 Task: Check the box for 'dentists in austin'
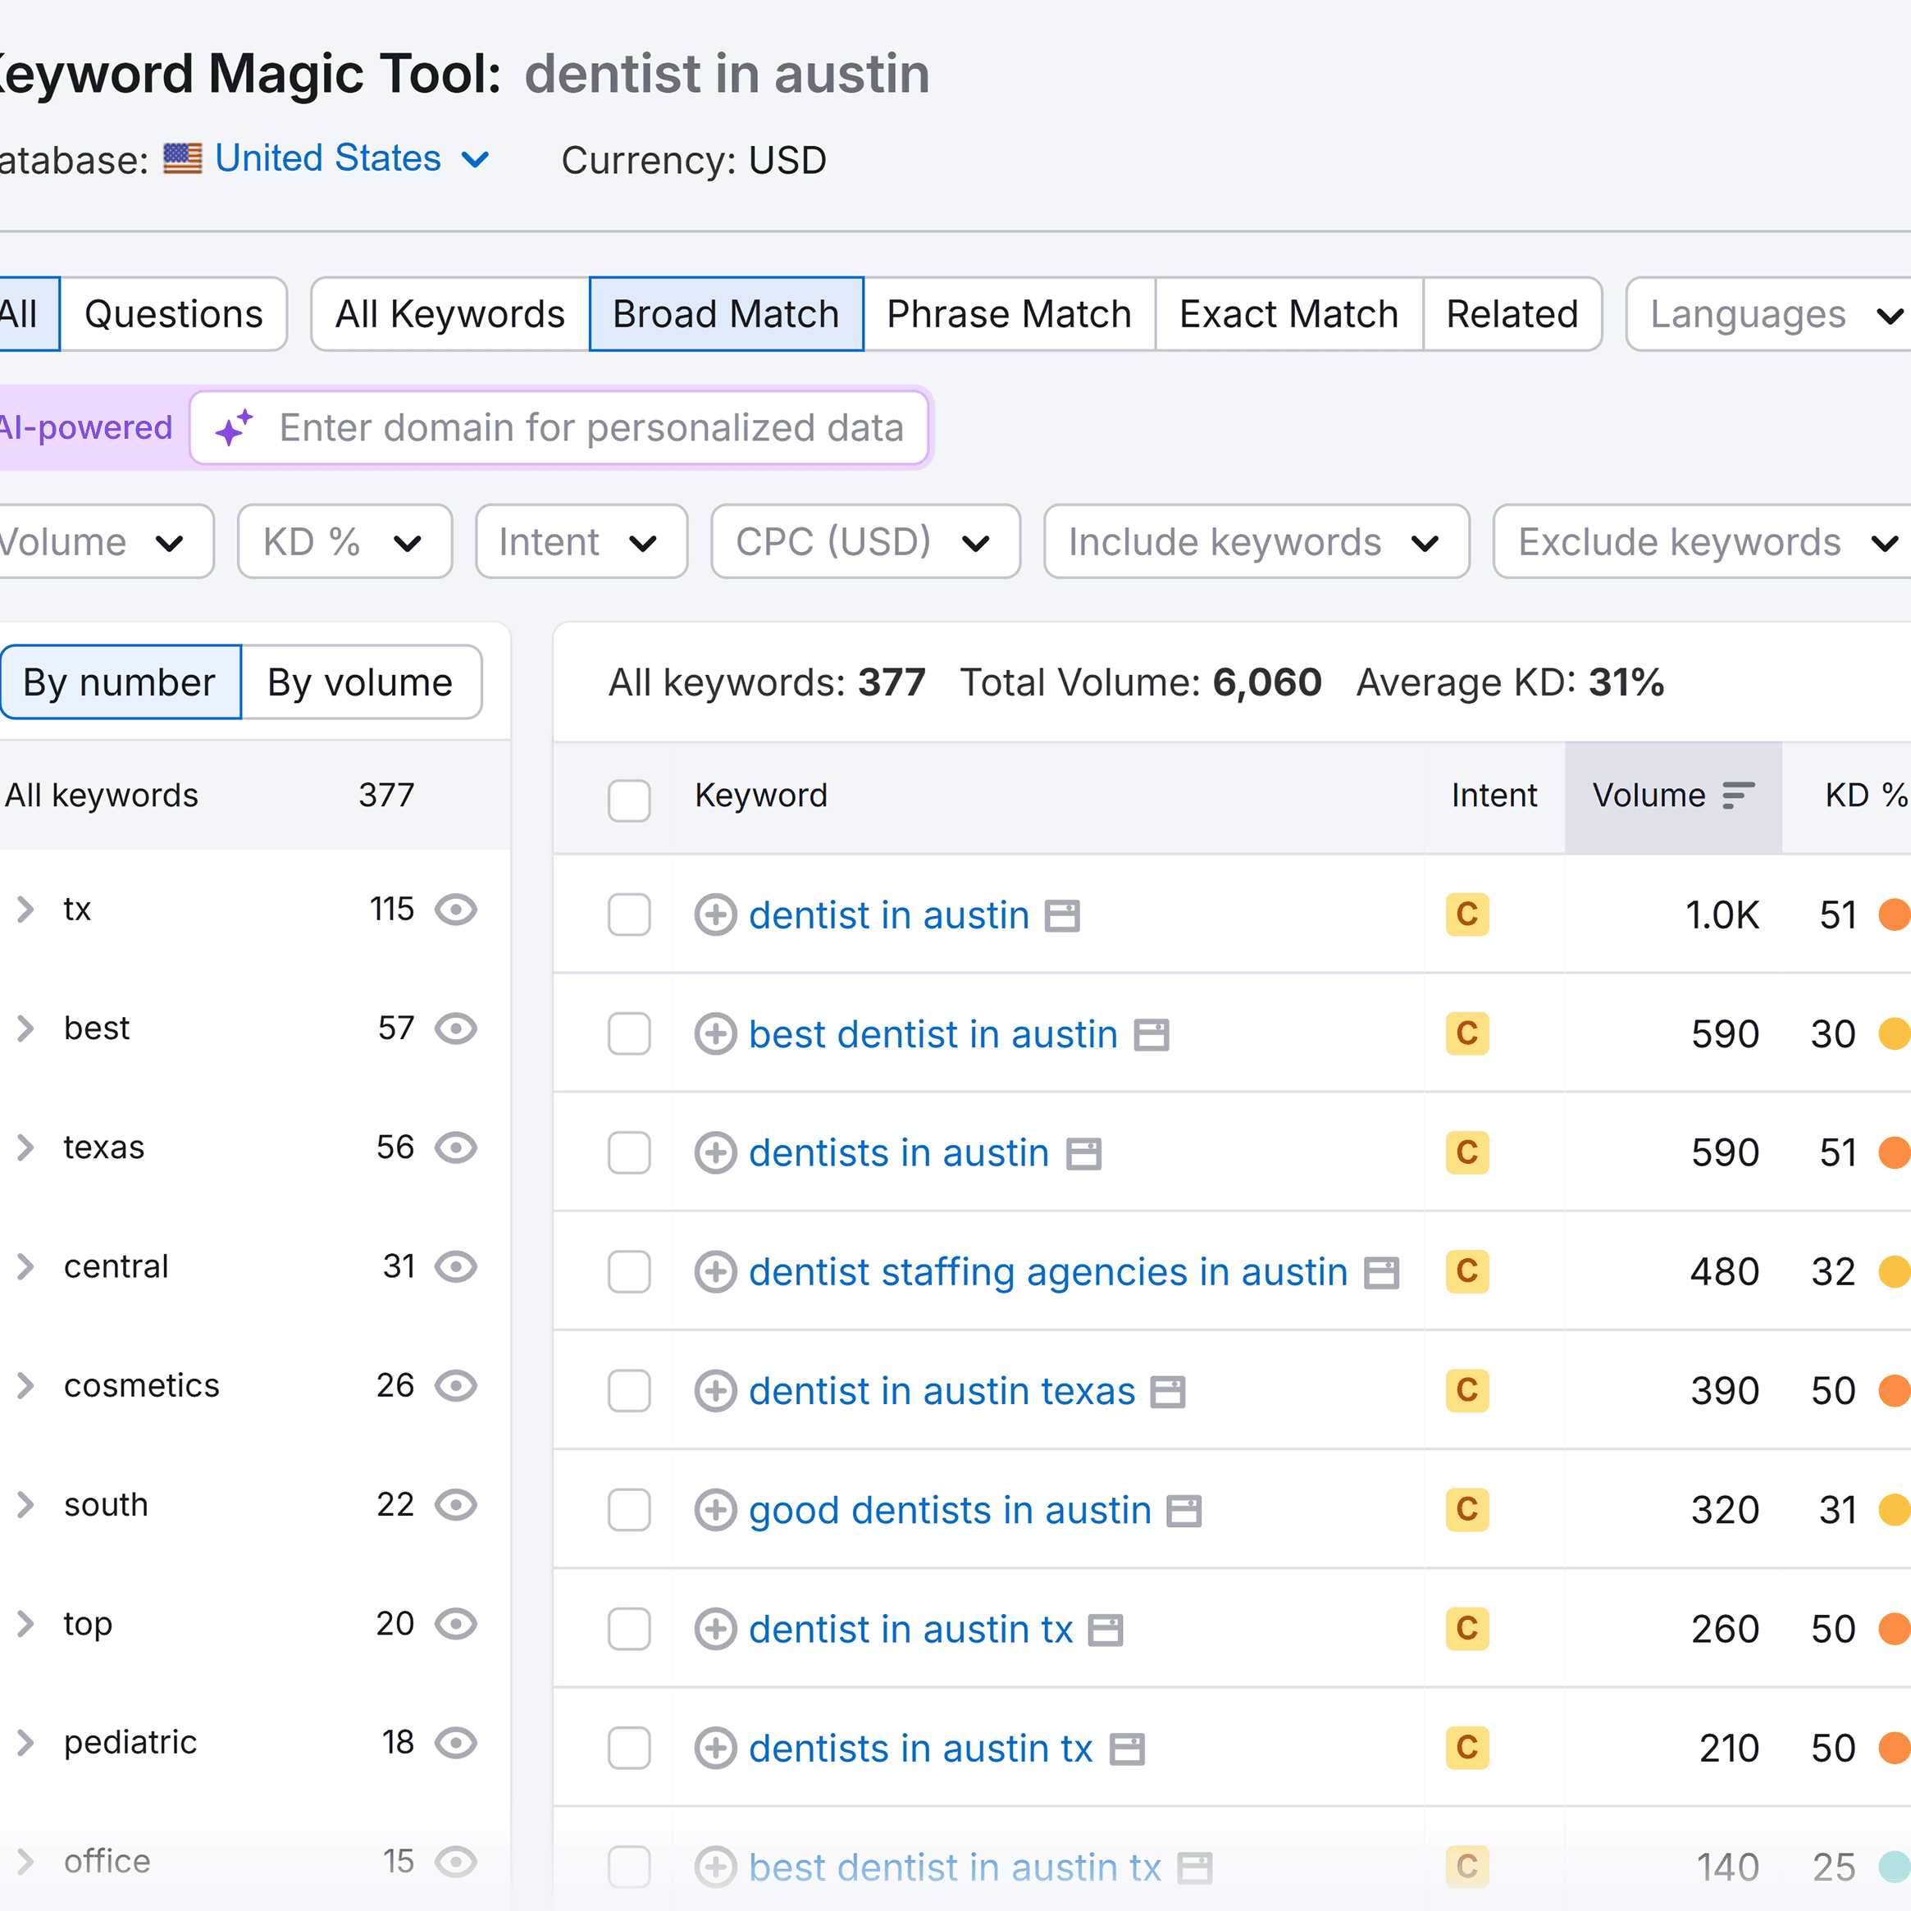[x=629, y=1153]
